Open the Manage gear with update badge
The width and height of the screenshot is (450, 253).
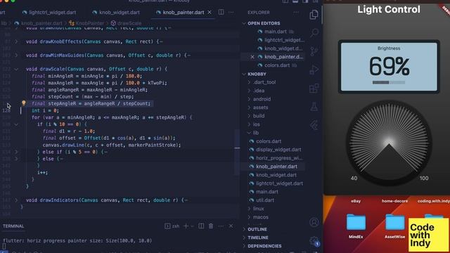tap(314, 241)
